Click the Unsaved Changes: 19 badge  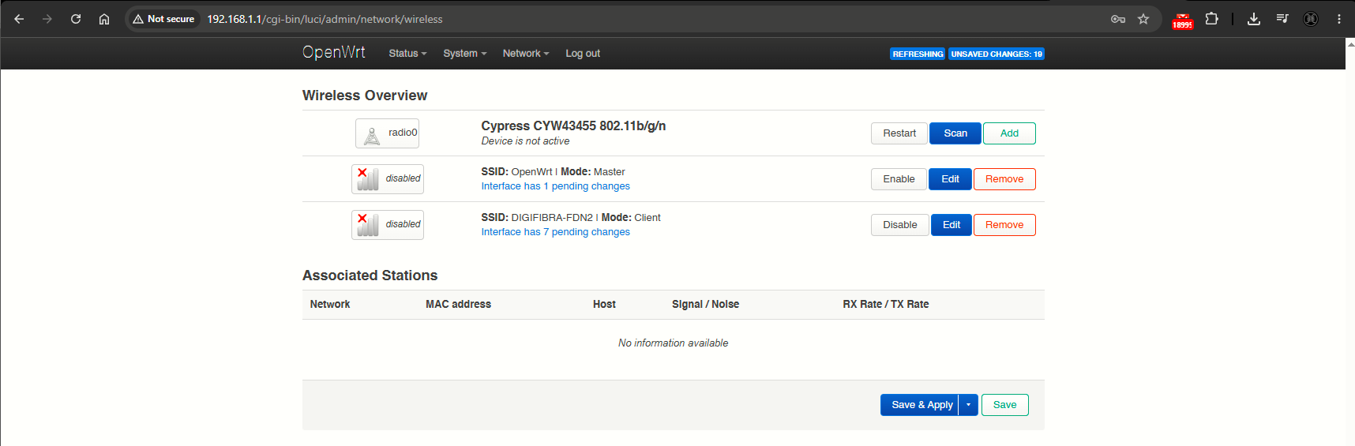pyautogui.click(x=997, y=54)
